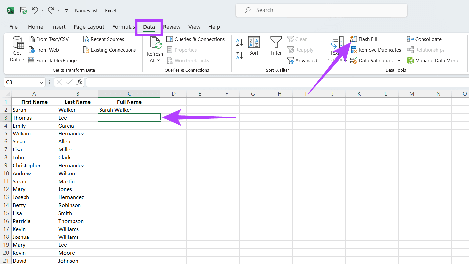Select cell C2 containing Sarah Walker

129,110
